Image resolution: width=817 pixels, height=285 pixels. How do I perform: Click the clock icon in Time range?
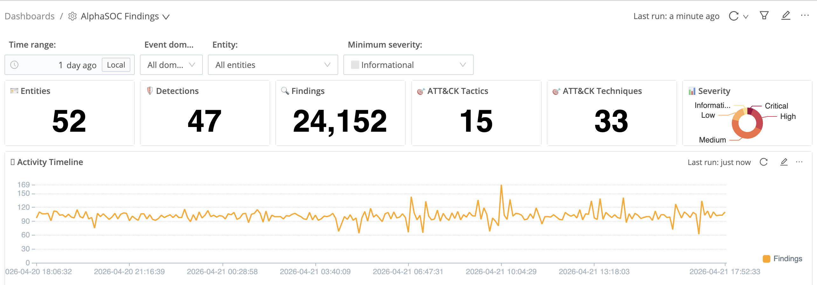pyautogui.click(x=14, y=65)
